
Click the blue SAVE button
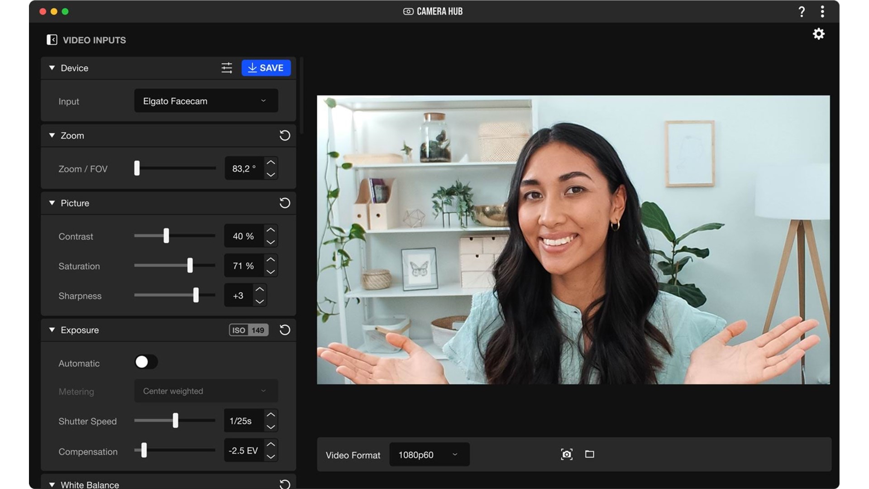[266, 68]
